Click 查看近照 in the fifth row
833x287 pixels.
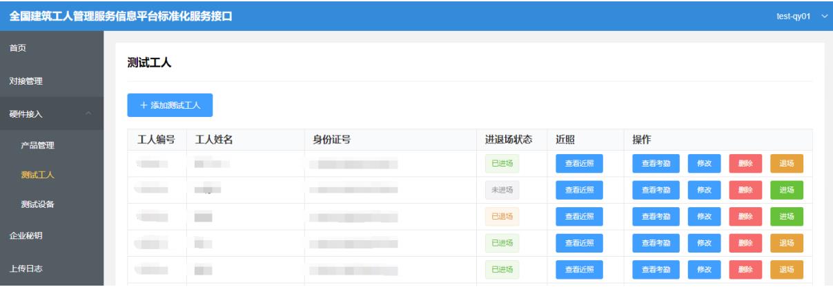[x=580, y=270]
